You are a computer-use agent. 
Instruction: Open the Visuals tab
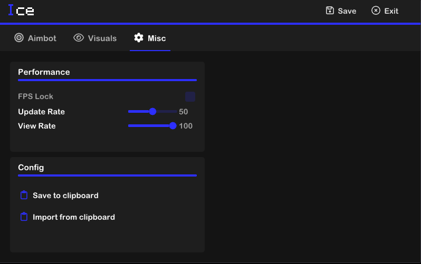coord(102,38)
